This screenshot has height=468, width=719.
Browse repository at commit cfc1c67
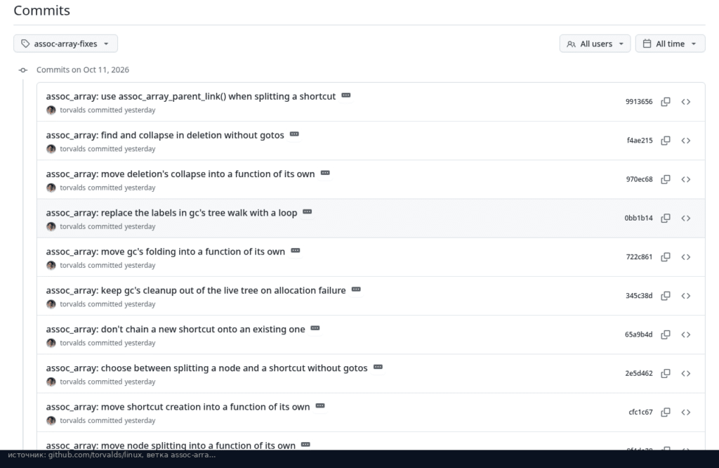point(685,412)
